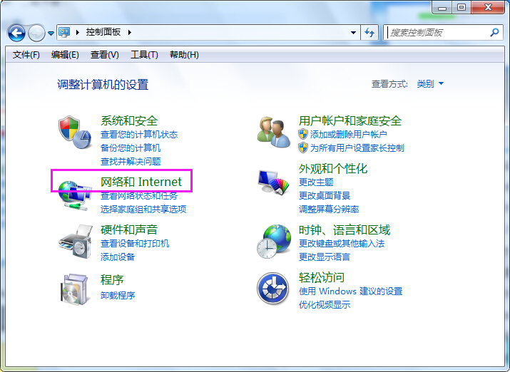
Task: Click the Ease of Access icon
Action: 273,289
